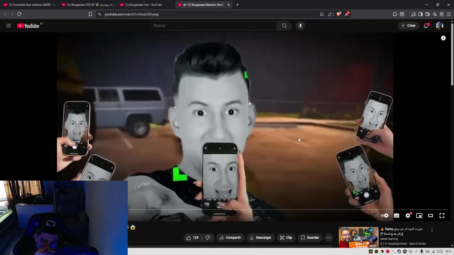The height and width of the screenshot is (255, 454).
Task: Make the video full screen
Action: pos(442,215)
